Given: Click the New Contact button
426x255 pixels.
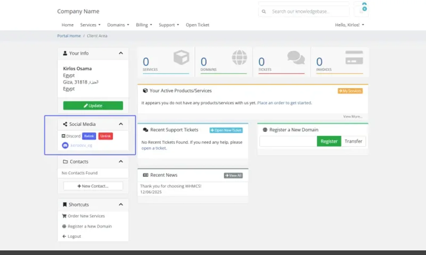Looking at the screenshot, I should pyautogui.click(x=93, y=186).
